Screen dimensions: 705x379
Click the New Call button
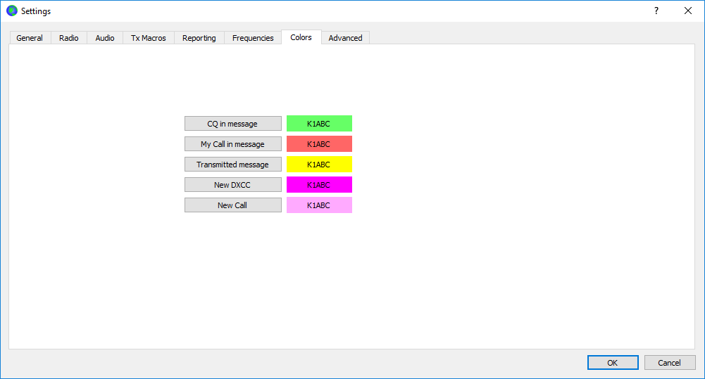coord(233,205)
